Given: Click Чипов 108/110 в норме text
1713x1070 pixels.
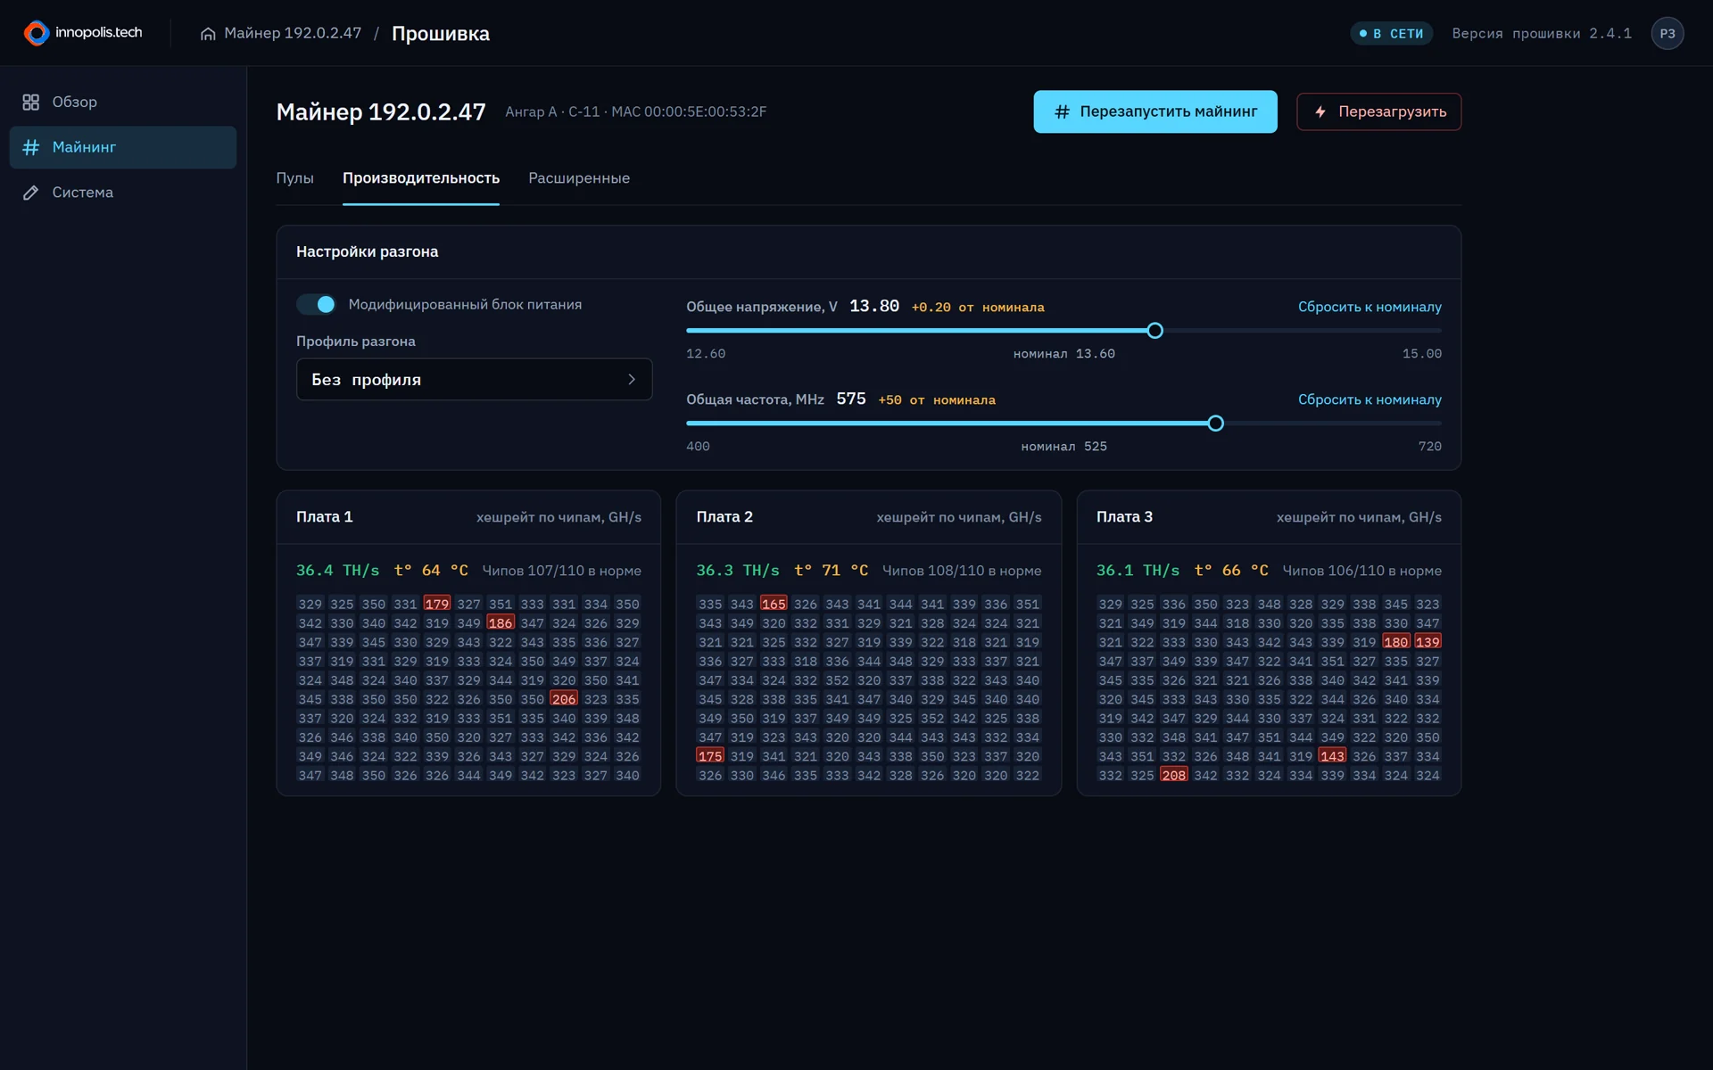Looking at the screenshot, I should [x=962, y=571].
